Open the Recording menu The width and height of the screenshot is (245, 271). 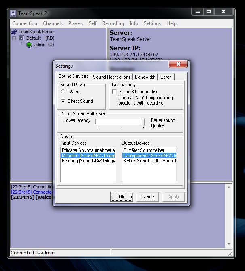113,23
